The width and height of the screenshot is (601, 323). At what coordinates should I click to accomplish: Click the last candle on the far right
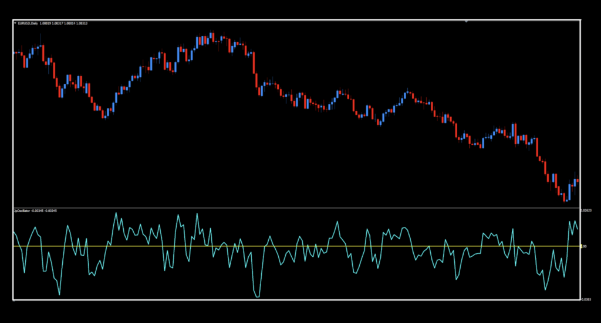tap(578, 181)
